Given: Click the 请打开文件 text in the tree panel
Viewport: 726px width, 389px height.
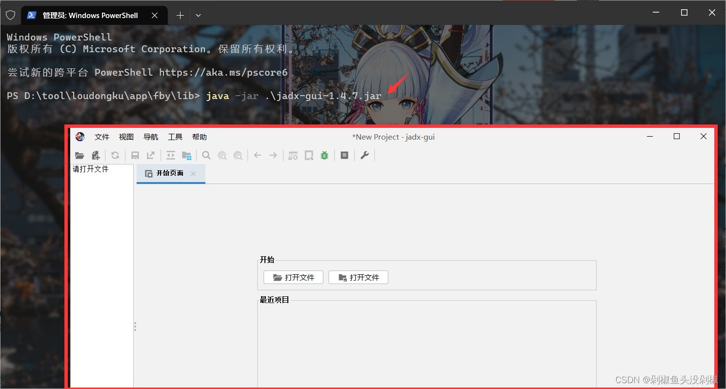Looking at the screenshot, I should (x=91, y=169).
